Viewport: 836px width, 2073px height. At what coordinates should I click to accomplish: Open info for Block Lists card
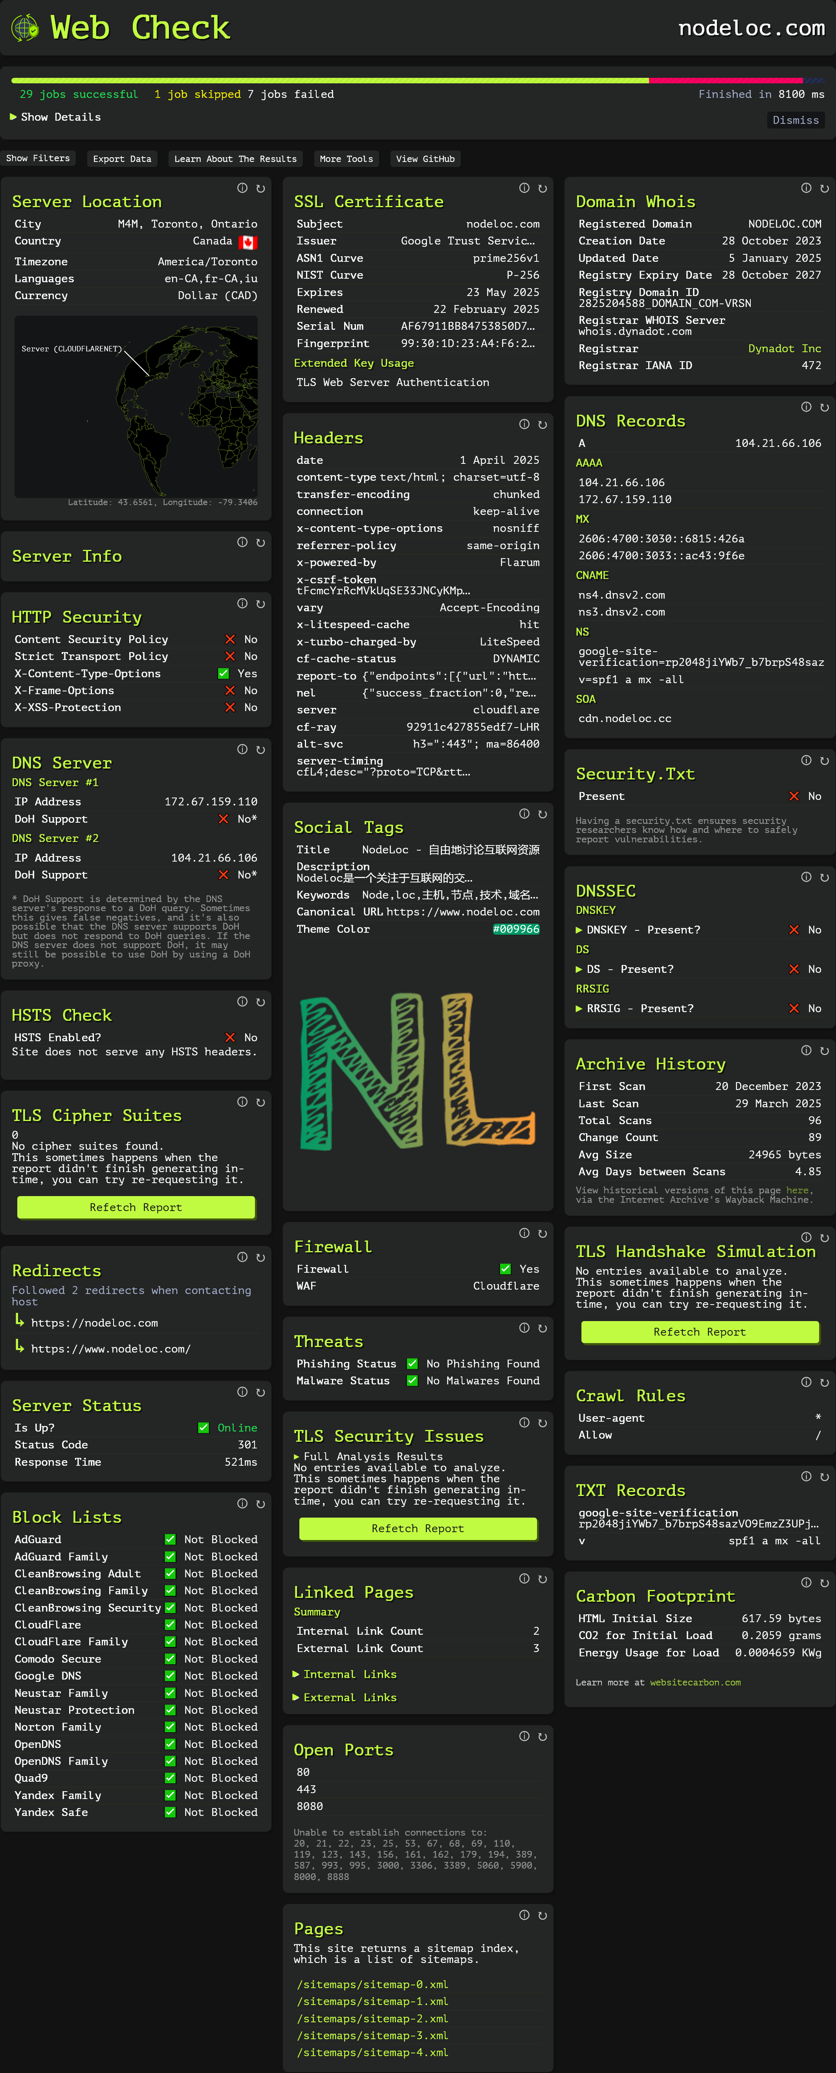242,1503
